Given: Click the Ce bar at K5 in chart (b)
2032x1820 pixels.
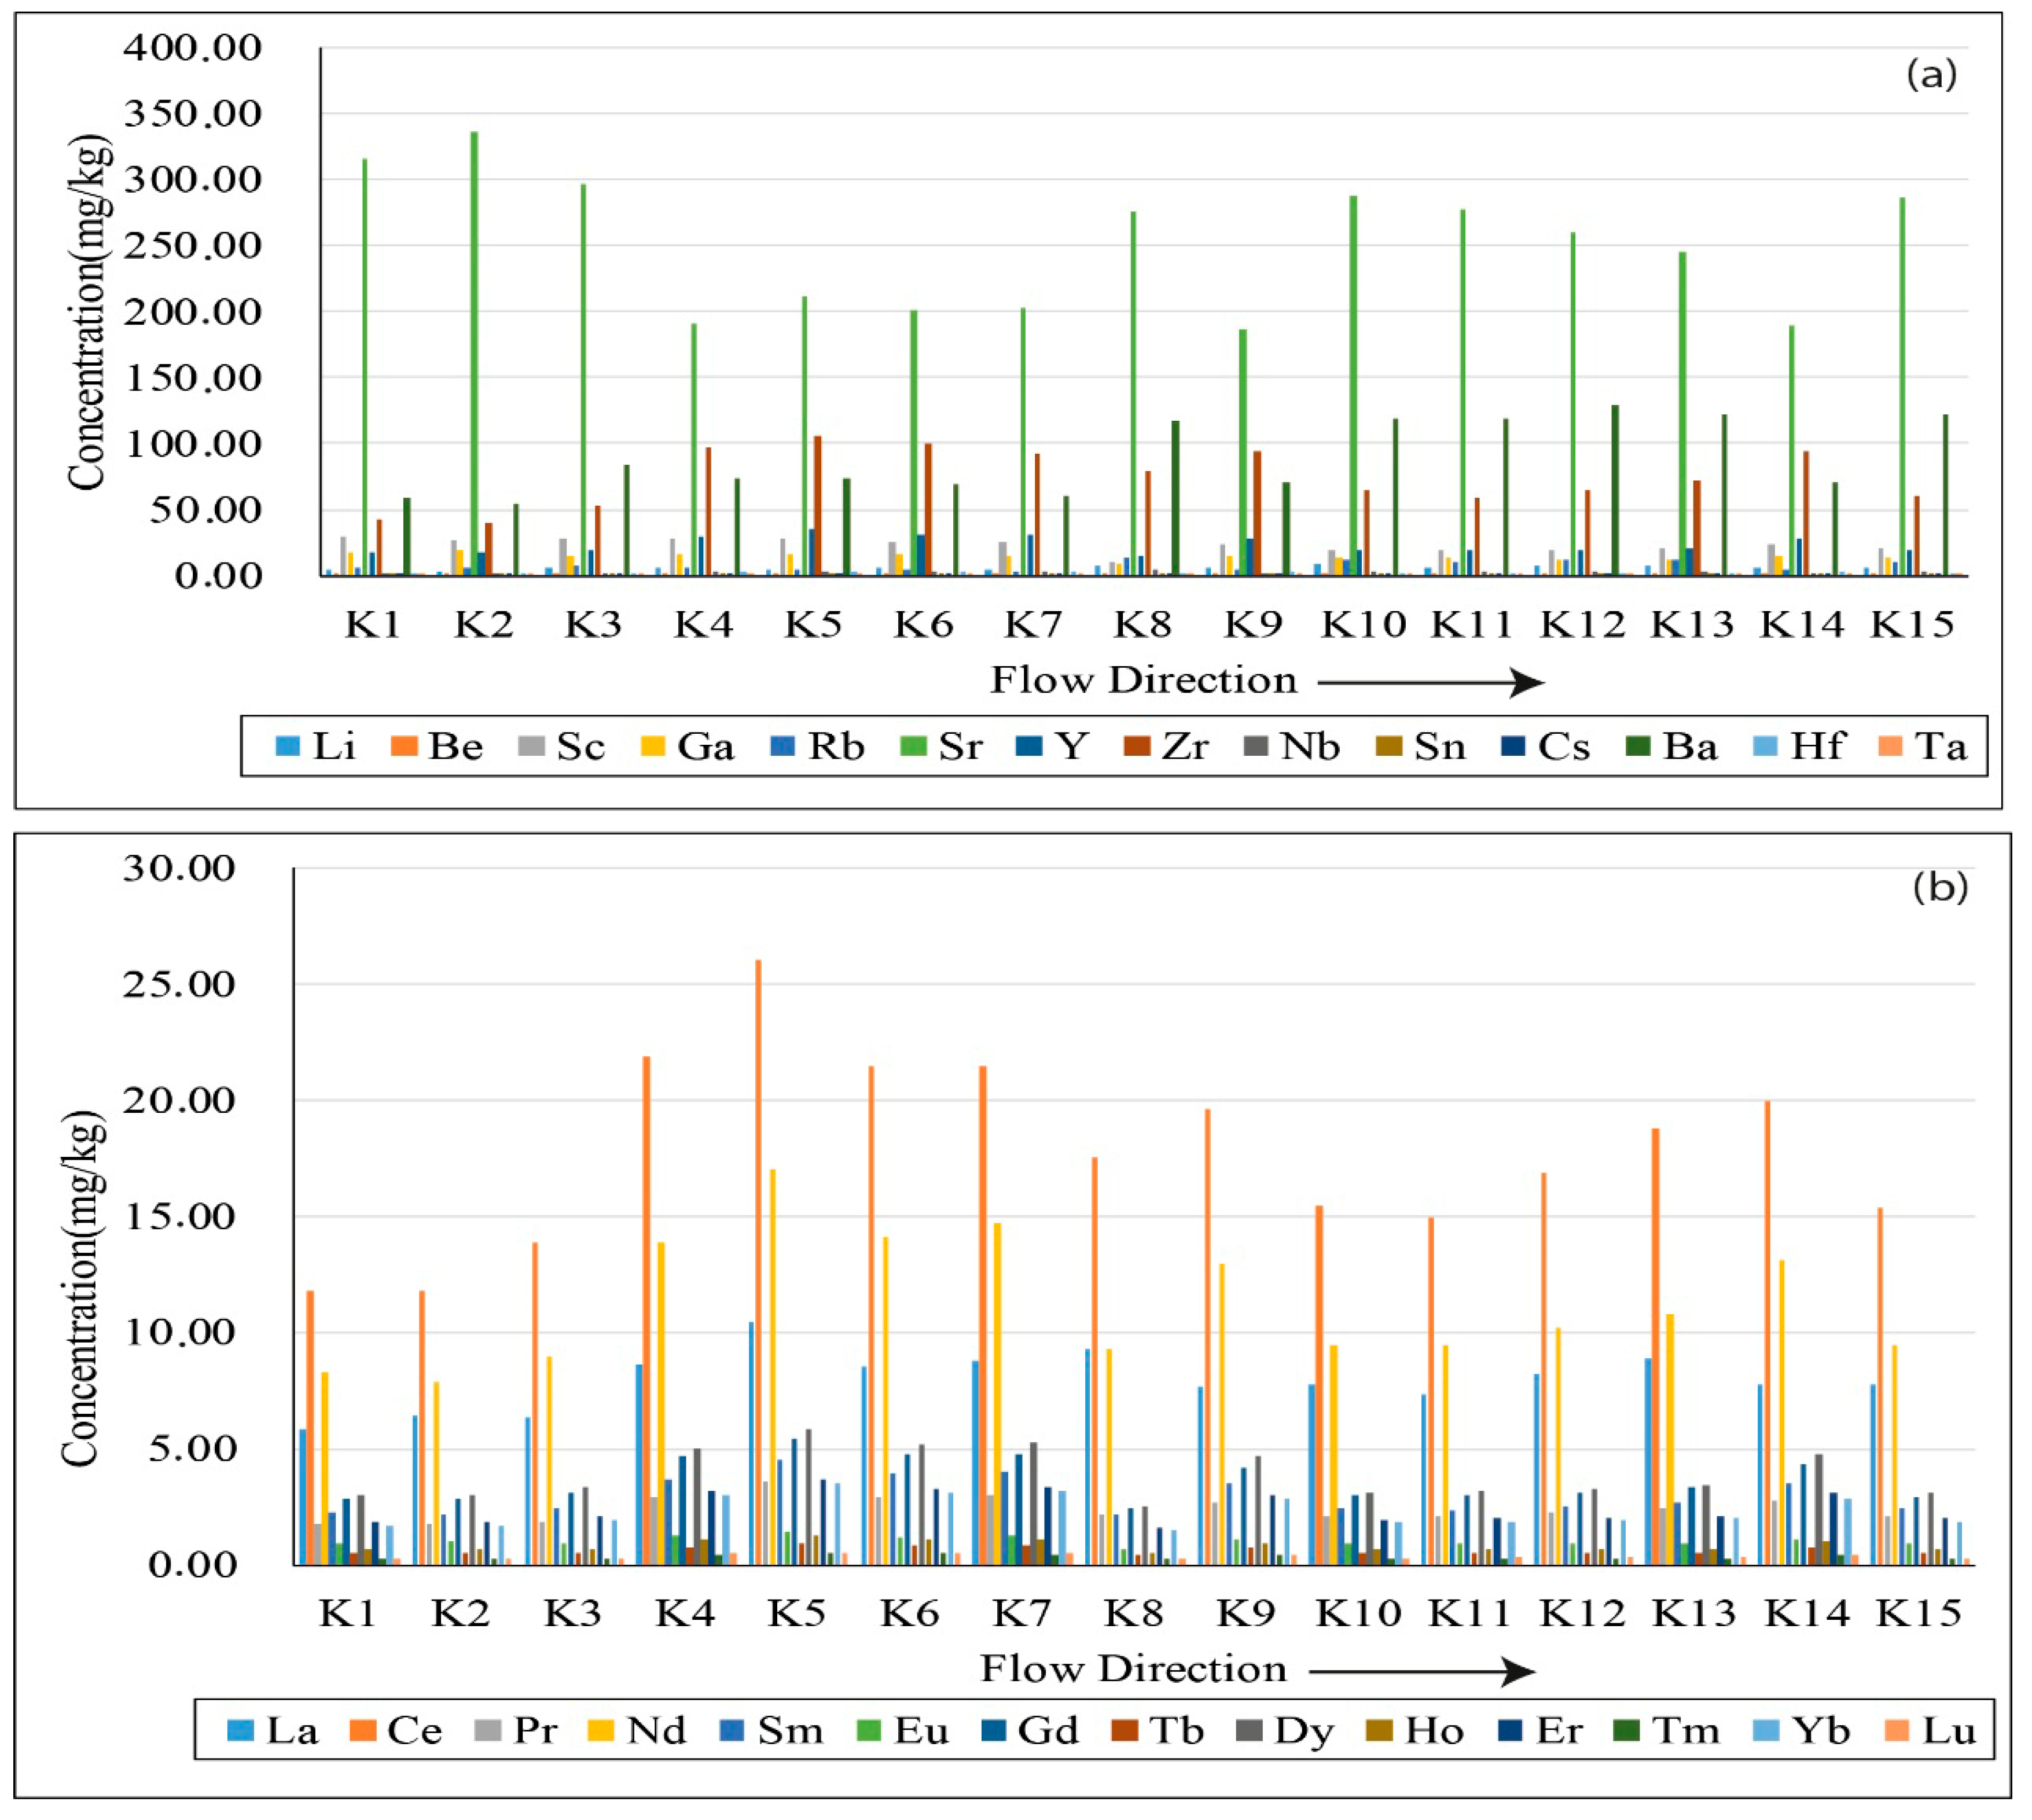Looking at the screenshot, I should click(758, 1260).
